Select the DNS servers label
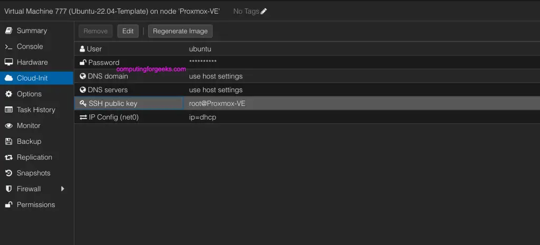The height and width of the screenshot is (245, 540). pyautogui.click(x=108, y=90)
